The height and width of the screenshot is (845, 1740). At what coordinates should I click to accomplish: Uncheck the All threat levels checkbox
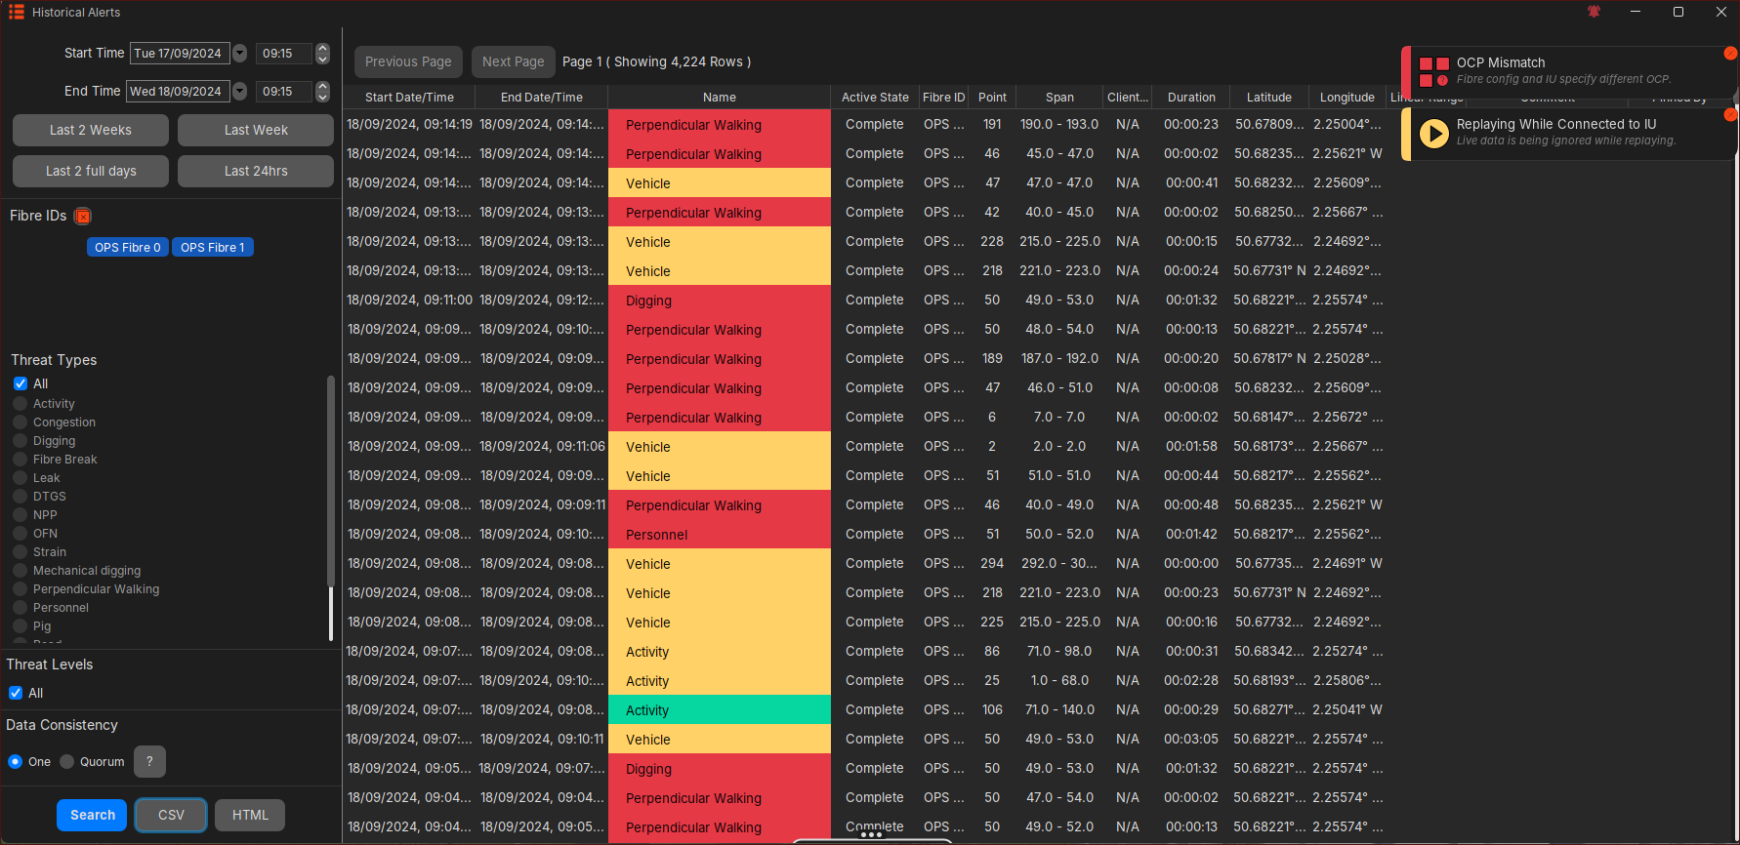point(16,693)
